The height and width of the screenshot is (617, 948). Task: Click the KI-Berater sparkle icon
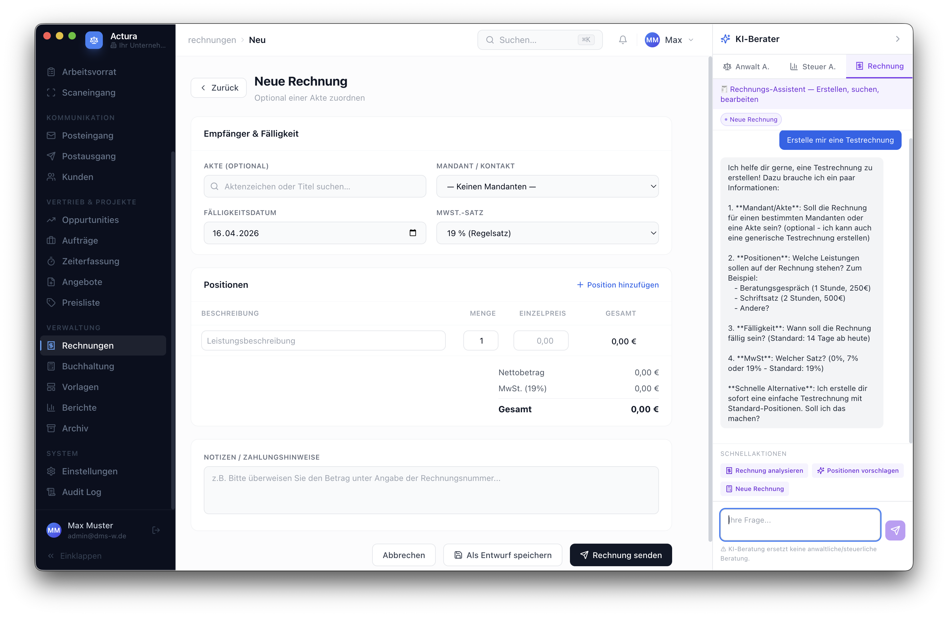point(725,39)
